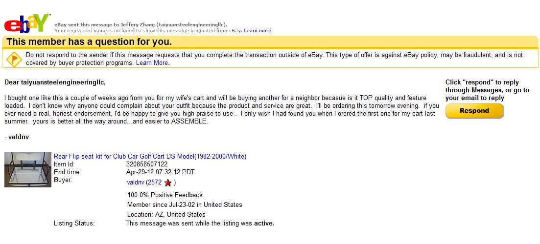This screenshot has width=540, height=244.
Task: Click the "Member since Jul-23-02" line
Action: pos(185,204)
